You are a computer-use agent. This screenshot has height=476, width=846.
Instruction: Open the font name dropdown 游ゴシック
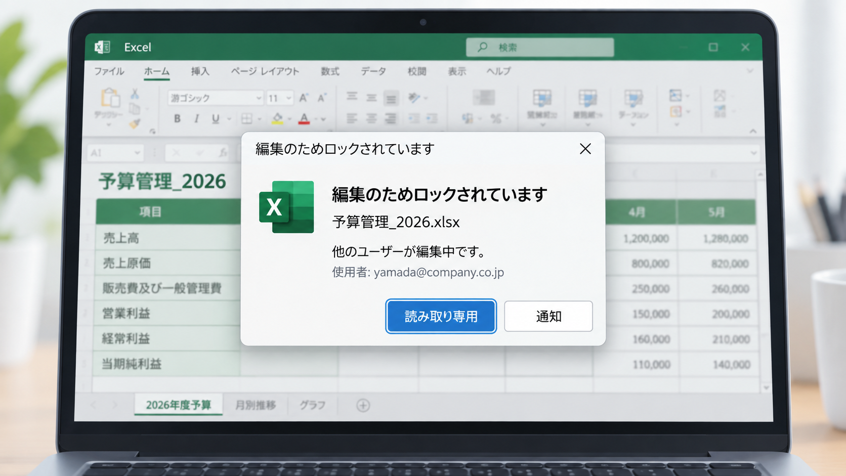tap(259, 98)
